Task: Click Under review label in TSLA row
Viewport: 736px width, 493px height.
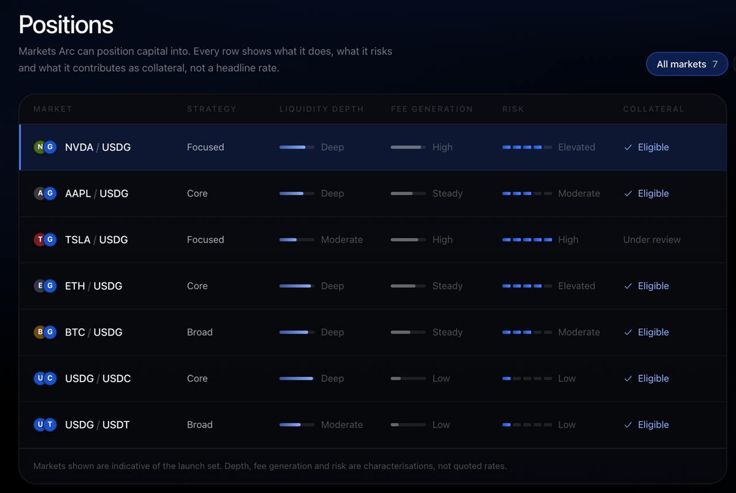Action: pyautogui.click(x=651, y=240)
